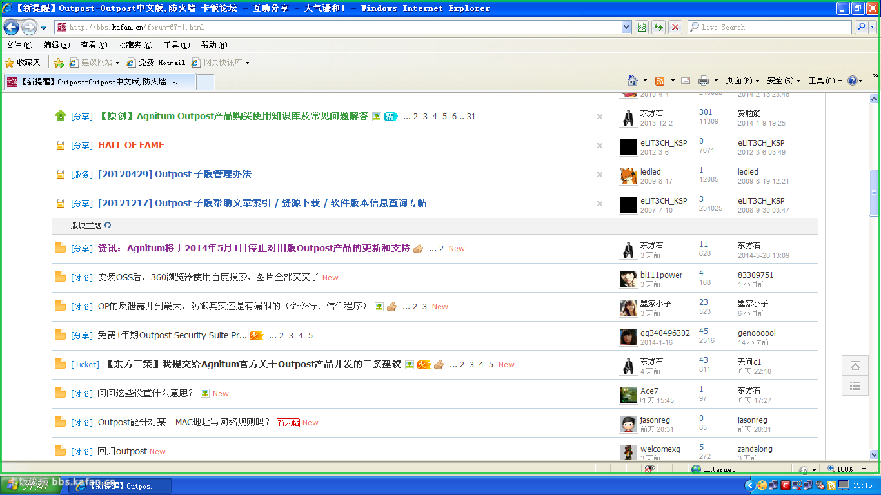Click the browser Forward button
Screen dimensions: 881x495
click(29, 27)
